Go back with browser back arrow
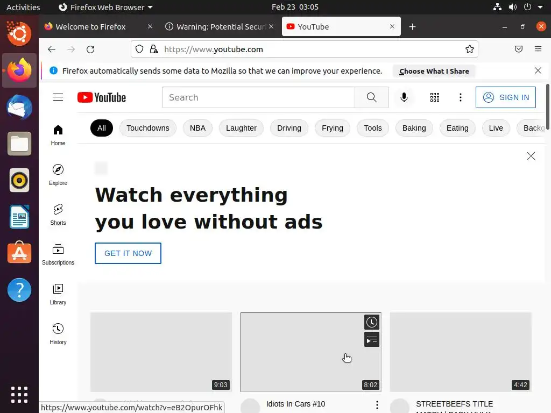 [x=52, y=49]
